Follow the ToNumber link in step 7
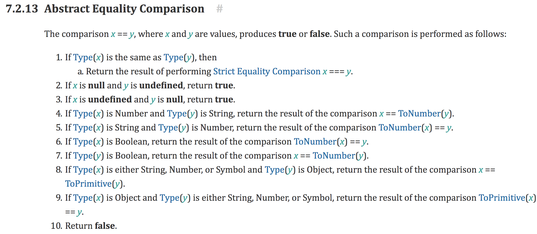 [334, 156]
